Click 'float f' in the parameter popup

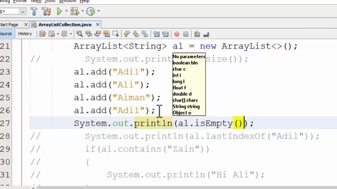click(x=179, y=88)
